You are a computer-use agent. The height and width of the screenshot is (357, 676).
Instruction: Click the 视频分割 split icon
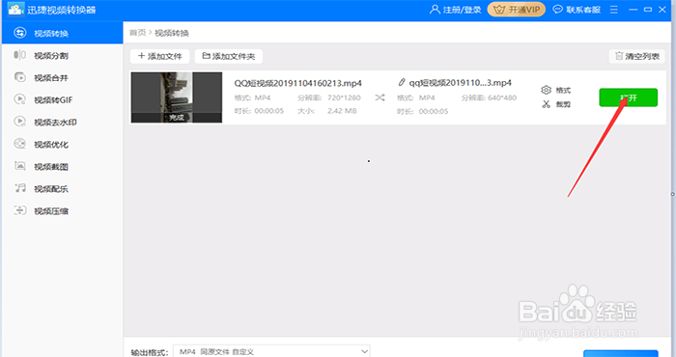click(x=20, y=55)
